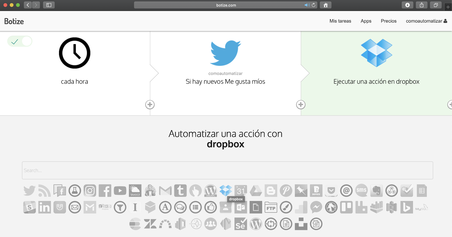Select the Evernote elephant icon

point(377,191)
